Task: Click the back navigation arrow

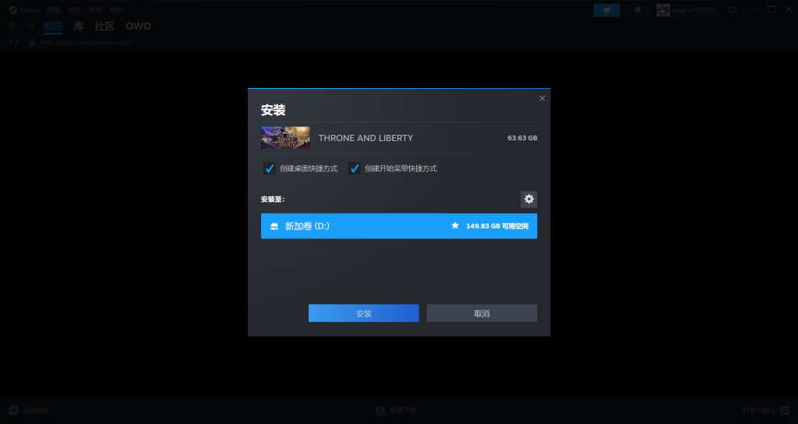Action: pos(14,26)
